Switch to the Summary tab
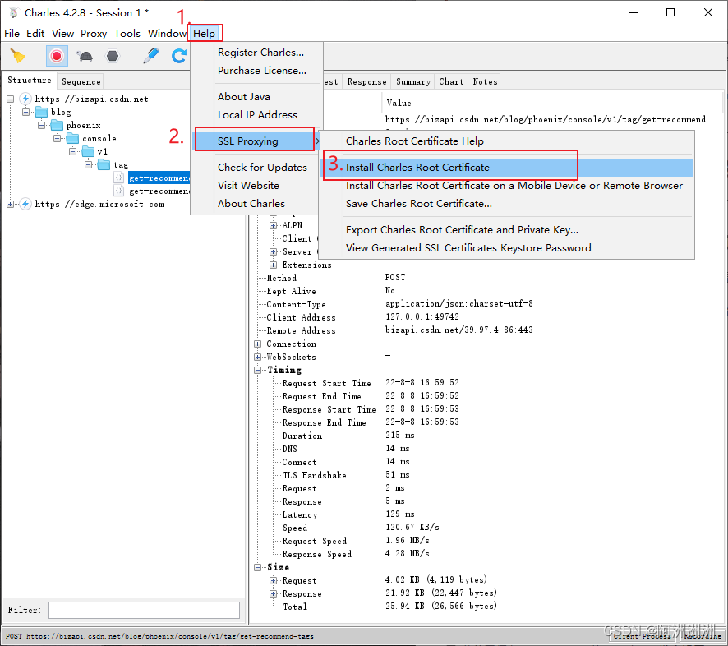728x646 pixels. pos(413,81)
